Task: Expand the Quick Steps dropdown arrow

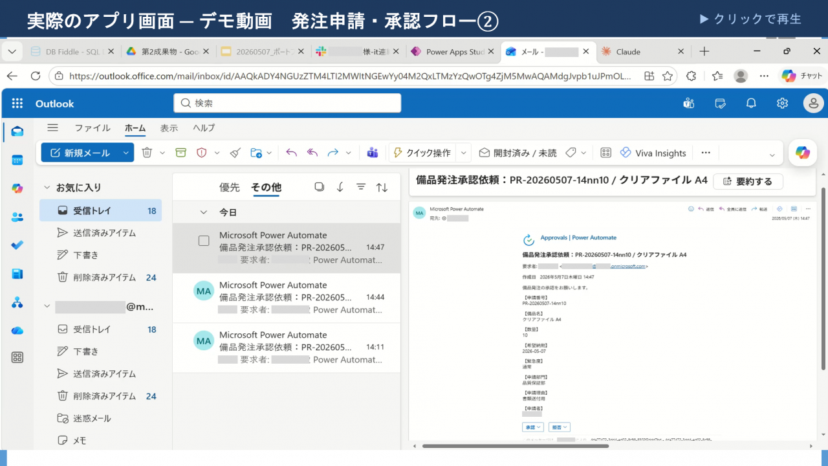Action: click(x=464, y=153)
